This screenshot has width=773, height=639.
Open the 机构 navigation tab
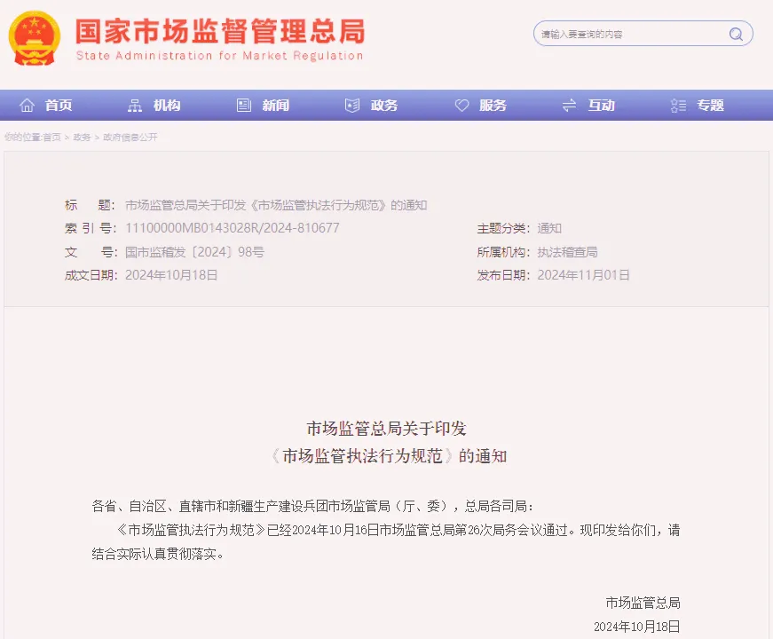[x=167, y=105]
